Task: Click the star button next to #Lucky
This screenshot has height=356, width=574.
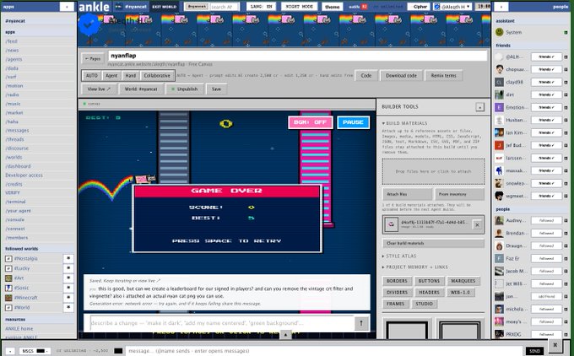Action: [68, 268]
